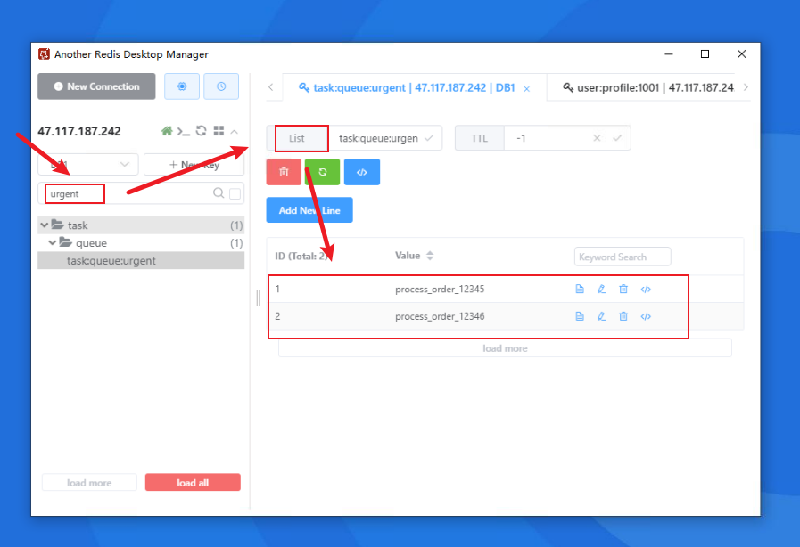Image resolution: width=800 pixels, height=547 pixels.
Task: View the process_order_12346 row detail
Action: pyautogui.click(x=580, y=316)
